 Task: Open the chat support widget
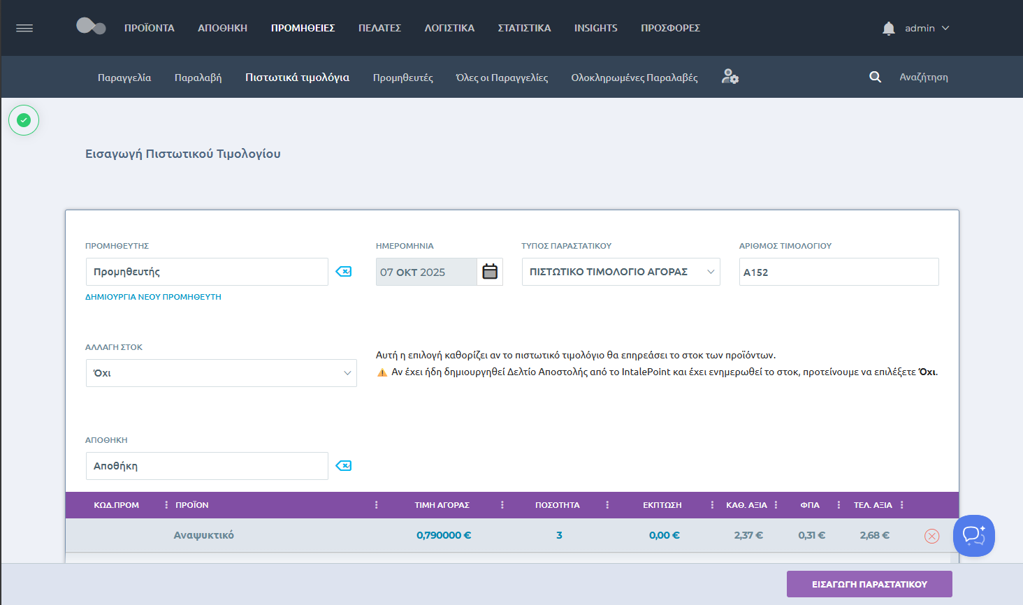click(x=974, y=536)
